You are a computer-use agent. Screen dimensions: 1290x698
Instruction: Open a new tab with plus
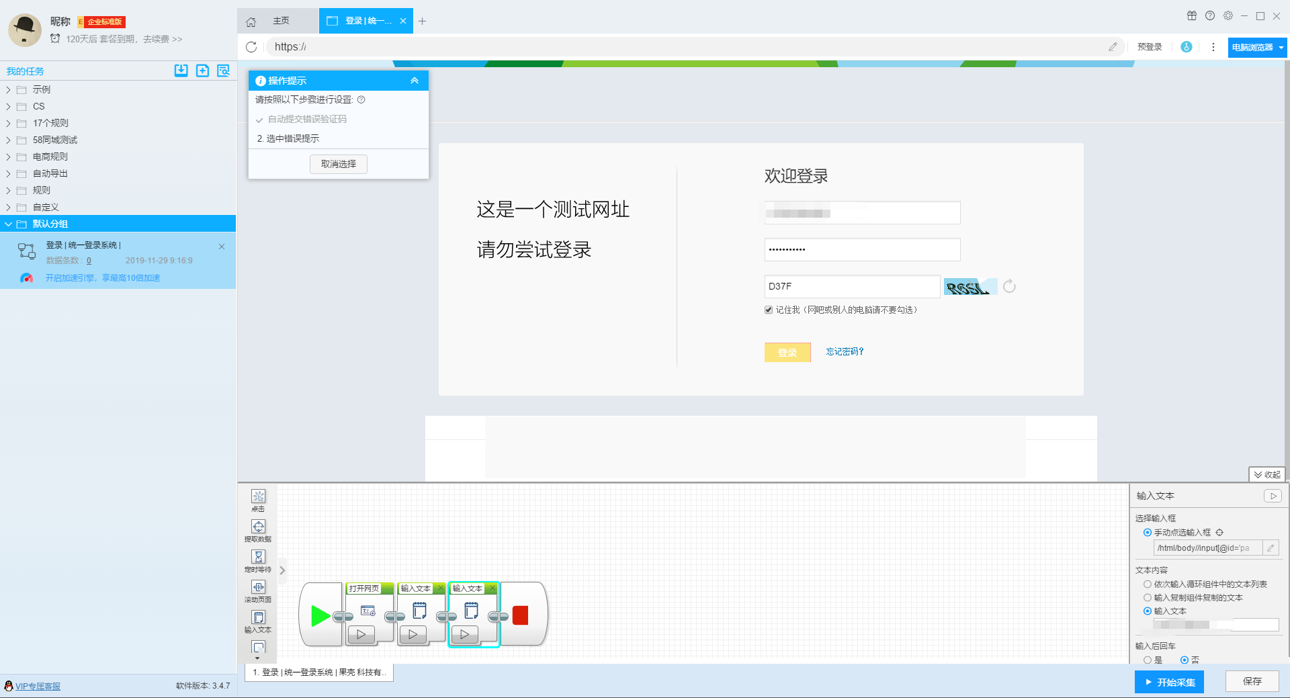click(x=422, y=21)
